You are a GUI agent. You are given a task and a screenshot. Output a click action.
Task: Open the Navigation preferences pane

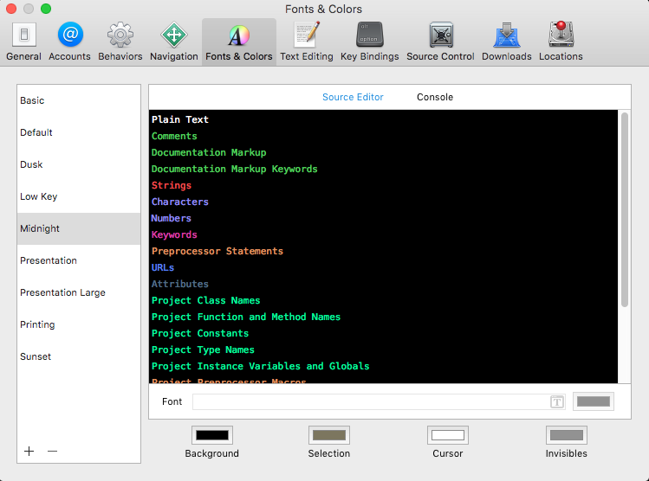tap(174, 42)
